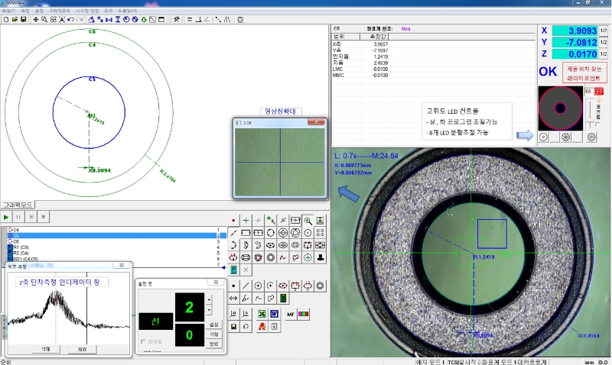
Task: Click the Excel export icon
Action: coord(262,314)
